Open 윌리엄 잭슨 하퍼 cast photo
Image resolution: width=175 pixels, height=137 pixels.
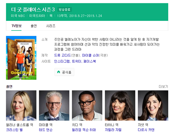[87, 105]
